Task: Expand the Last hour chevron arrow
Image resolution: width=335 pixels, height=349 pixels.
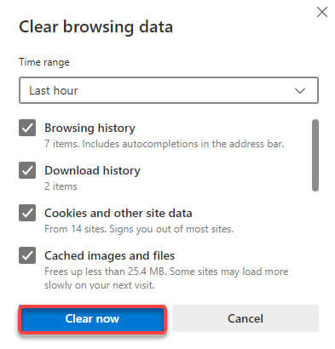Action: point(300,91)
